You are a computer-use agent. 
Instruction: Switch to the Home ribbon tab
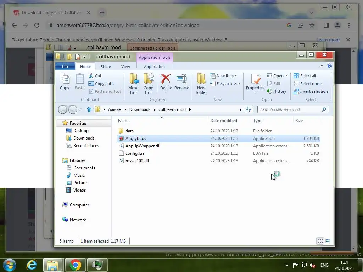(85, 67)
